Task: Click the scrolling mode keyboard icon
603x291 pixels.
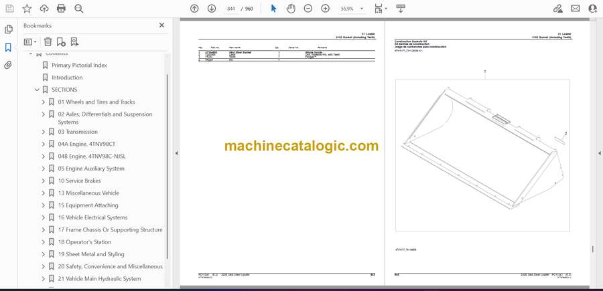Action: pyautogui.click(x=401, y=9)
